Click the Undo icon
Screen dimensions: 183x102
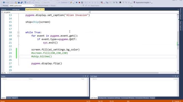coord(25,3)
